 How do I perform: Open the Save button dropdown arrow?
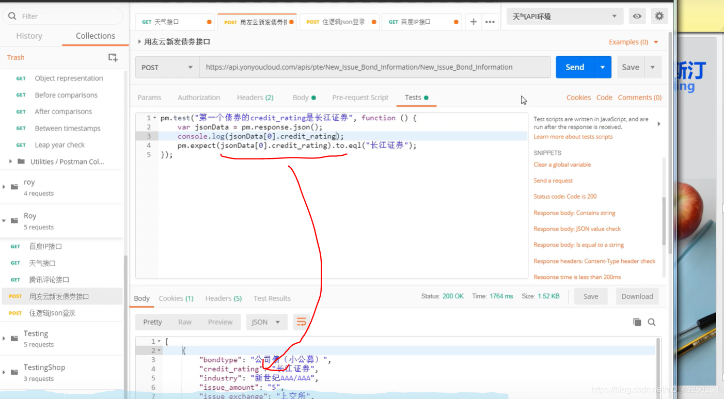click(653, 67)
